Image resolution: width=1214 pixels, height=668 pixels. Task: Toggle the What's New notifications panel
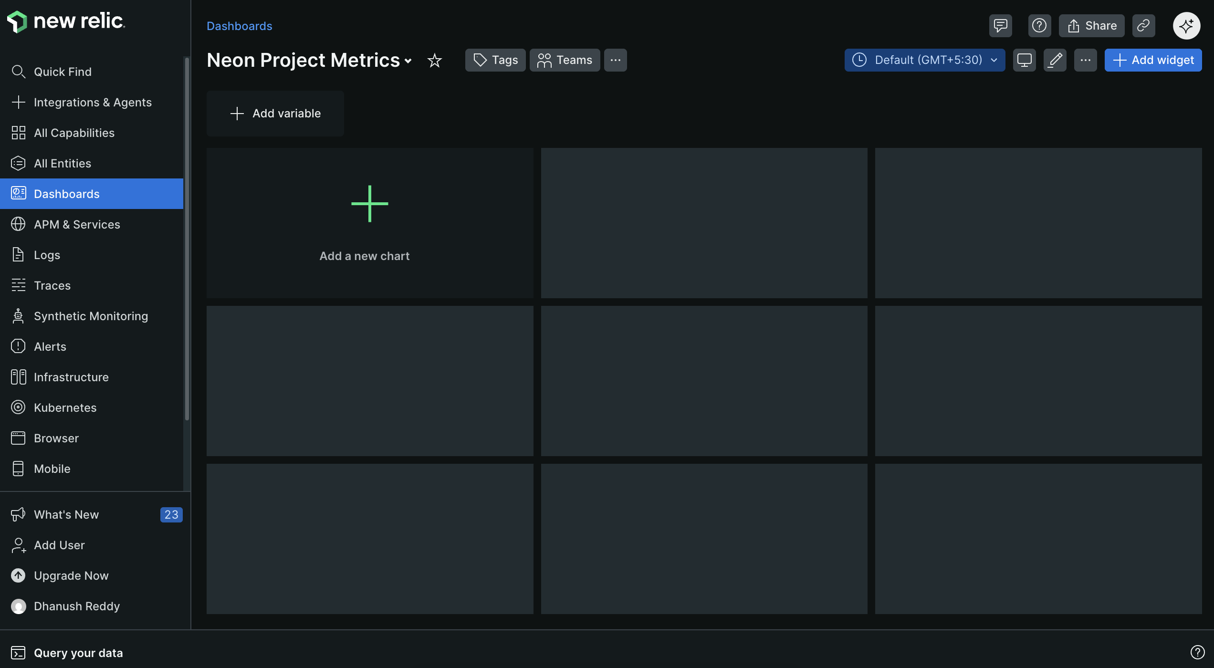pos(67,514)
